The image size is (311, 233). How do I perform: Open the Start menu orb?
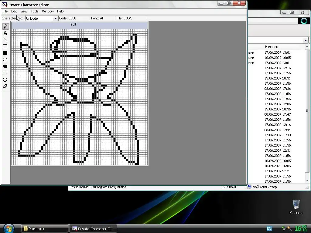point(9,228)
